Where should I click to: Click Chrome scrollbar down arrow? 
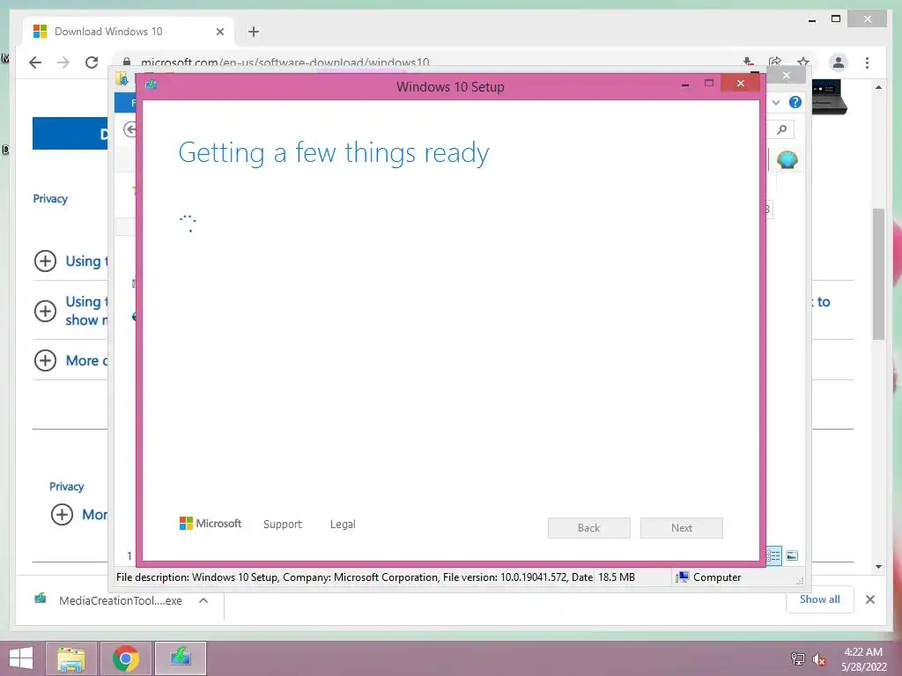click(x=878, y=567)
